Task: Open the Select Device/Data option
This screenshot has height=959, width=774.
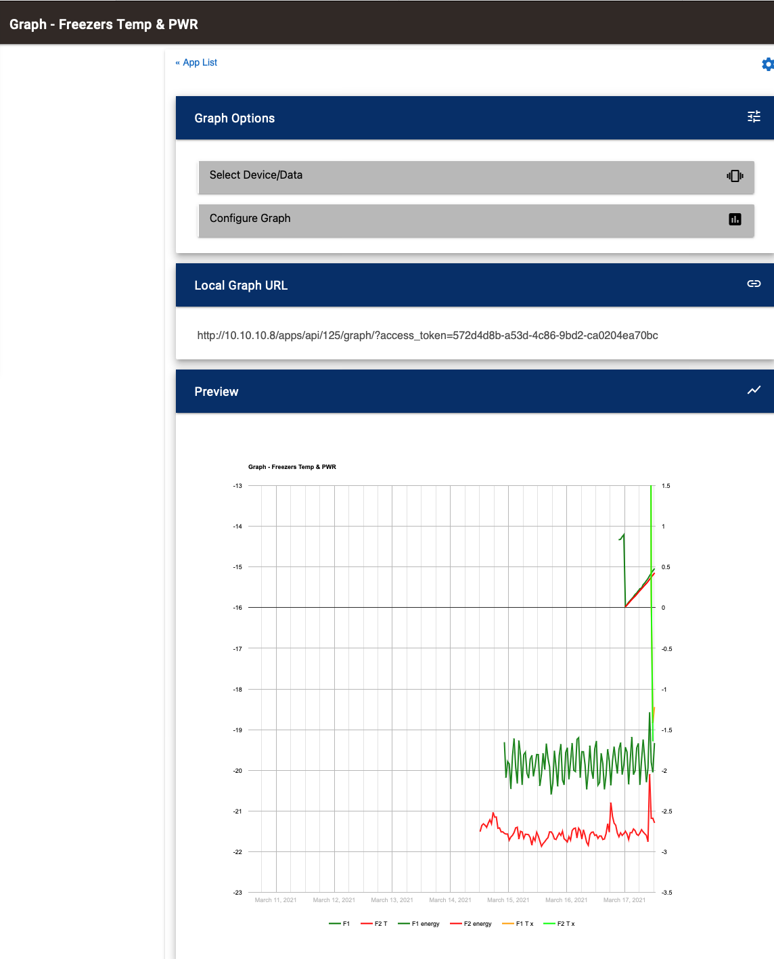Action: (256, 175)
